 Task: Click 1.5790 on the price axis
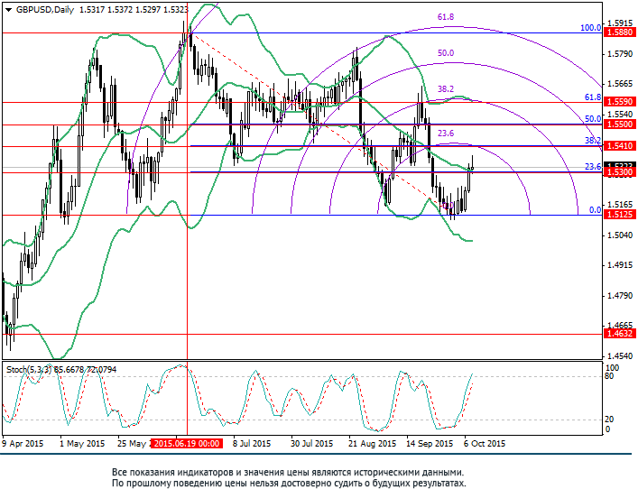620,54
